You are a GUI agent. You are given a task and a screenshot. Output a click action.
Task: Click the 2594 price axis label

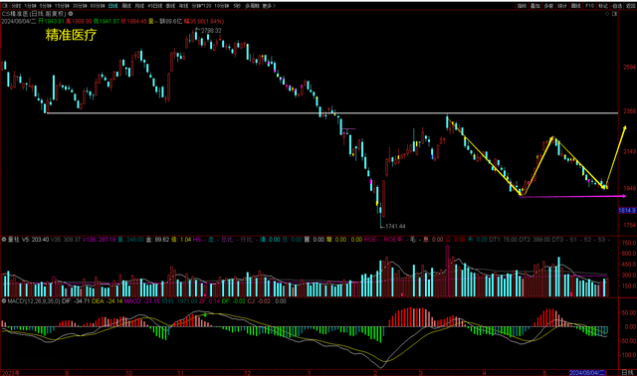(629, 67)
